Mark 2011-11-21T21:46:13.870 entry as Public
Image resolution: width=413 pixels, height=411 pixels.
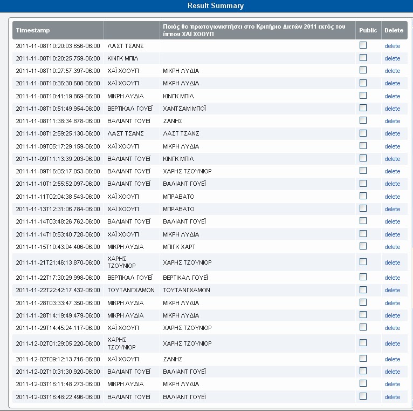point(363,262)
